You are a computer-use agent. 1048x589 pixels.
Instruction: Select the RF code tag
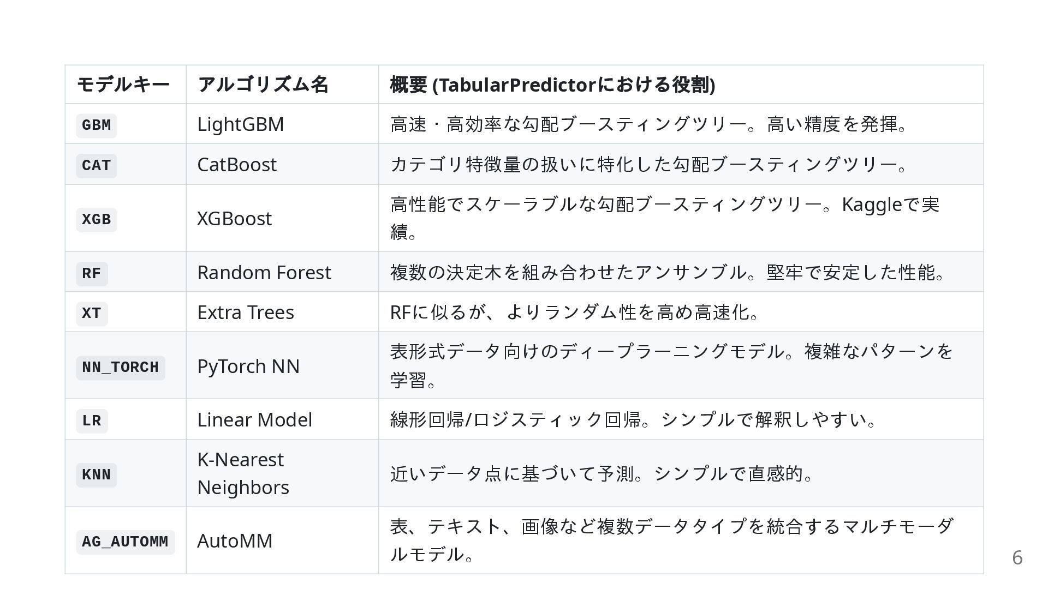[92, 273]
